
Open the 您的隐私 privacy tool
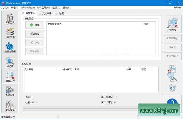coord(10,106)
